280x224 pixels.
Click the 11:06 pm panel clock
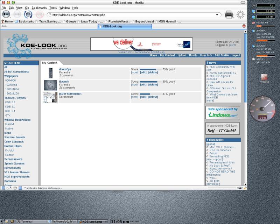click(x=120, y=222)
